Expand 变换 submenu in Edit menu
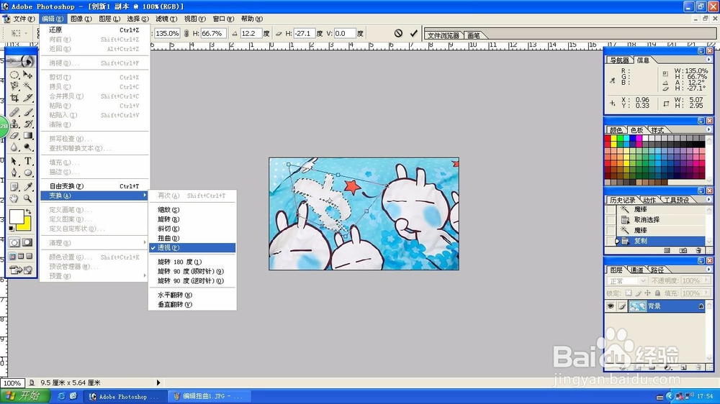The width and height of the screenshot is (720, 404). tap(94, 196)
